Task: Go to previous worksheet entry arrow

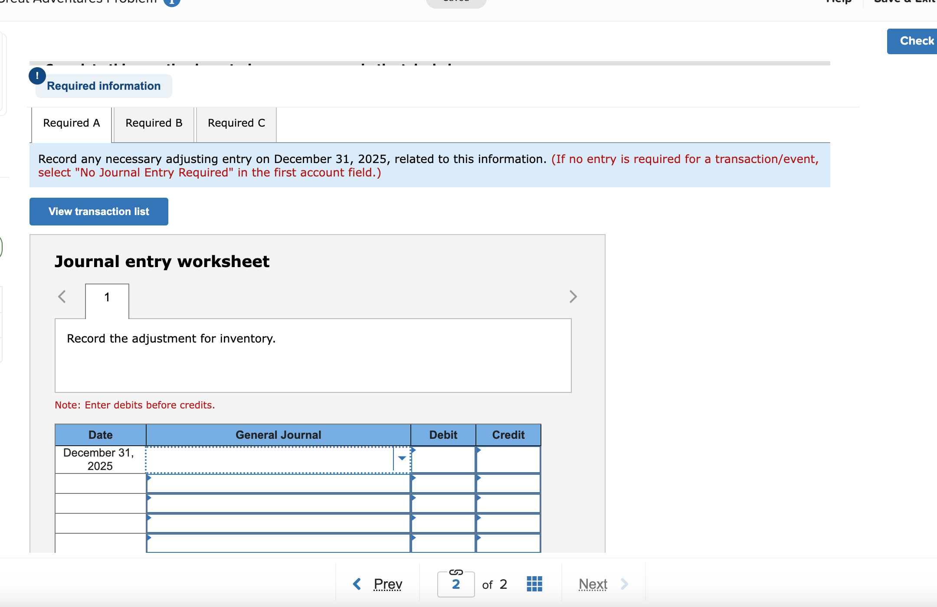Action: click(x=62, y=297)
